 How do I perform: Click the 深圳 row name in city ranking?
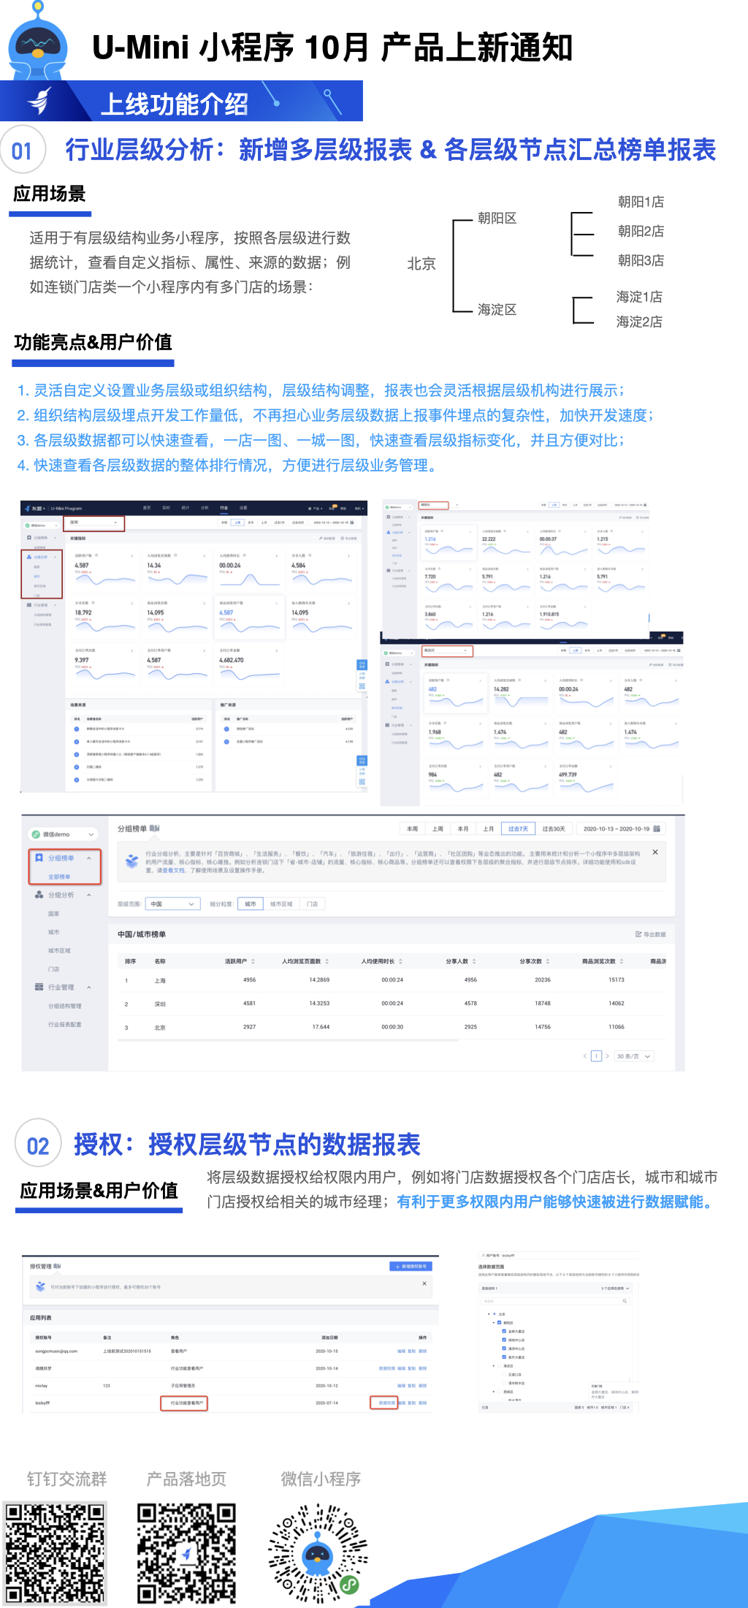(x=160, y=1004)
